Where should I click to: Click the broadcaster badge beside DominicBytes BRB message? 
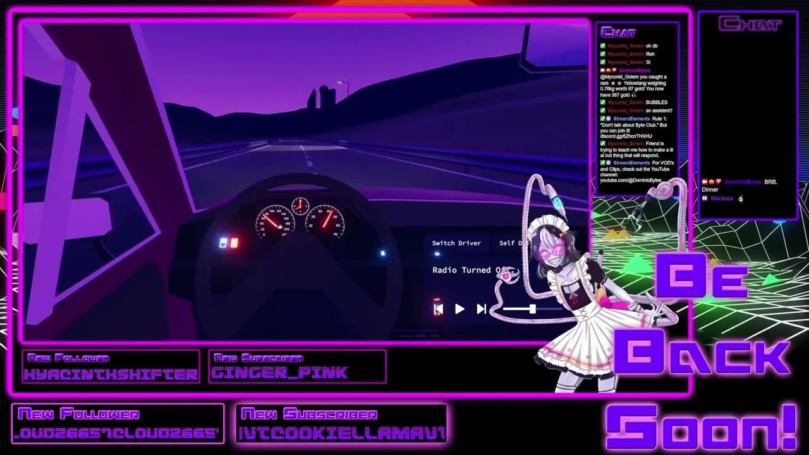pyautogui.click(x=705, y=182)
